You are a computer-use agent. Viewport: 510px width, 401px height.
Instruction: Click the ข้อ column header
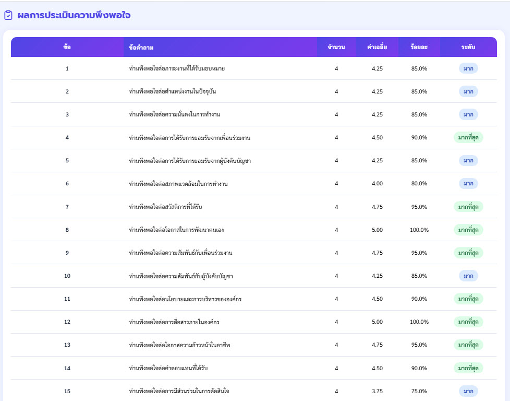tap(67, 47)
